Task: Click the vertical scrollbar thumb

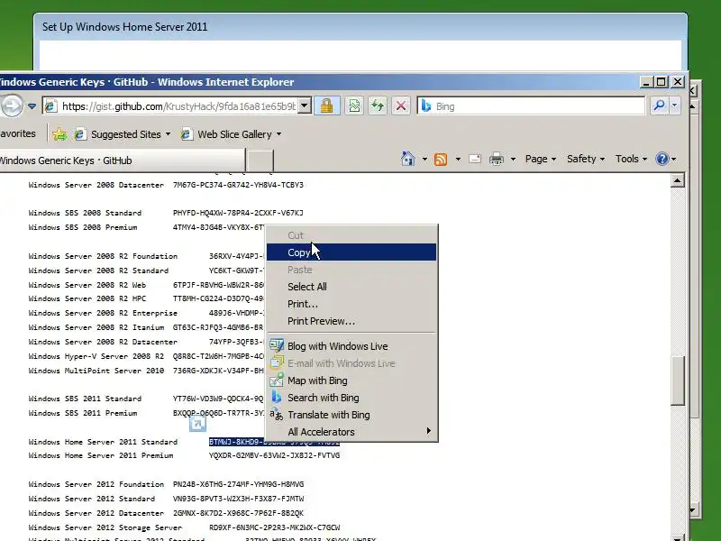Action: [678, 381]
